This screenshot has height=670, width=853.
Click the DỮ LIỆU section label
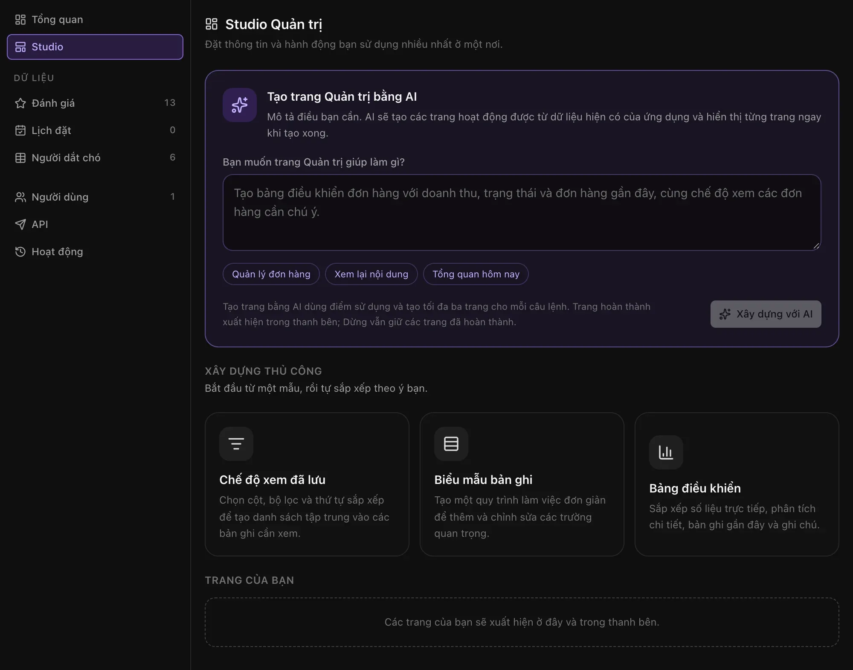pos(34,78)
